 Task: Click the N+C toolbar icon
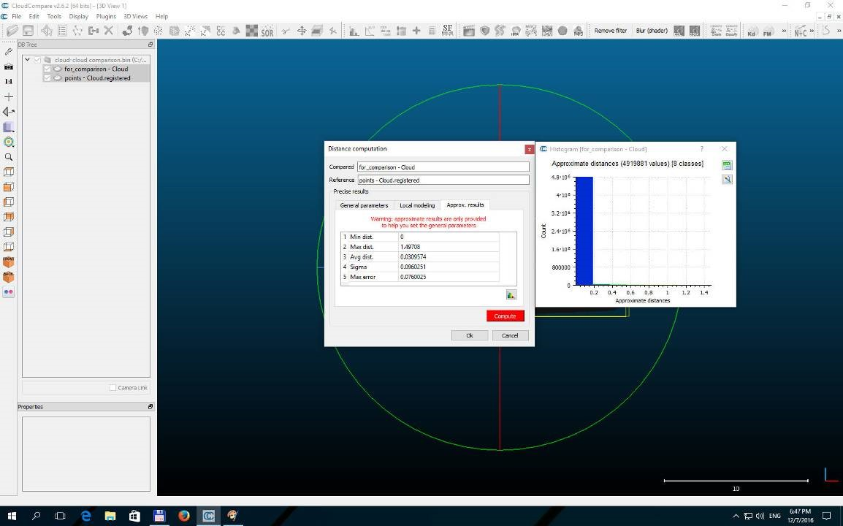click(x=800, y=31)
